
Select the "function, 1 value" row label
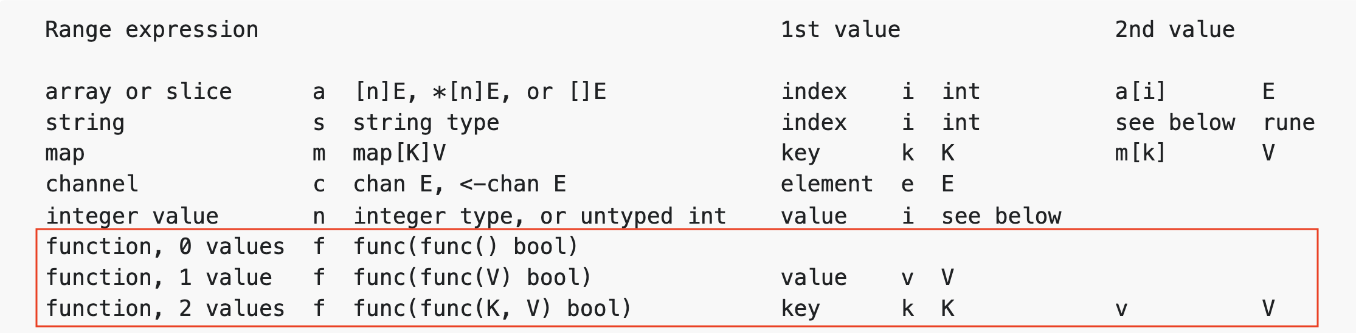pos(159,278)
